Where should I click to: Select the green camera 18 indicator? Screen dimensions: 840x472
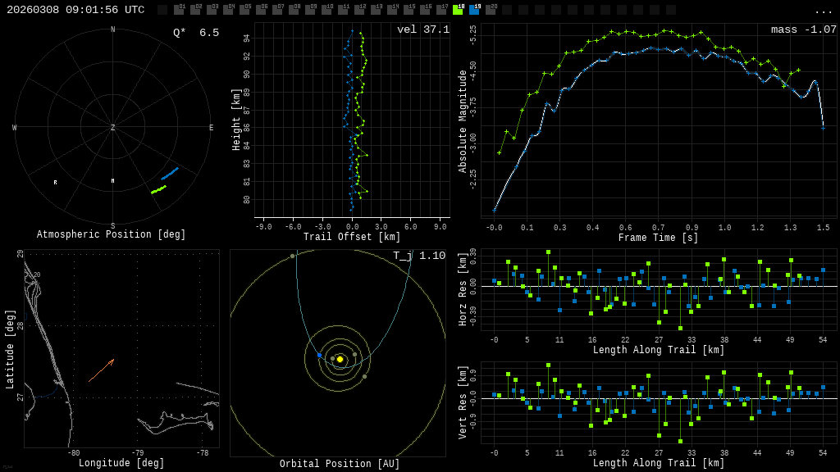[x=458, y=10]
